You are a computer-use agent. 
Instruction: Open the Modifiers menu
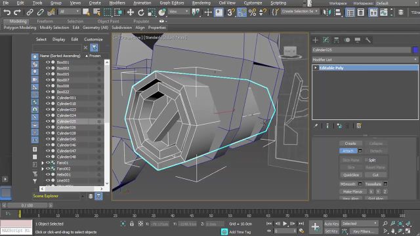pos(117,3)
